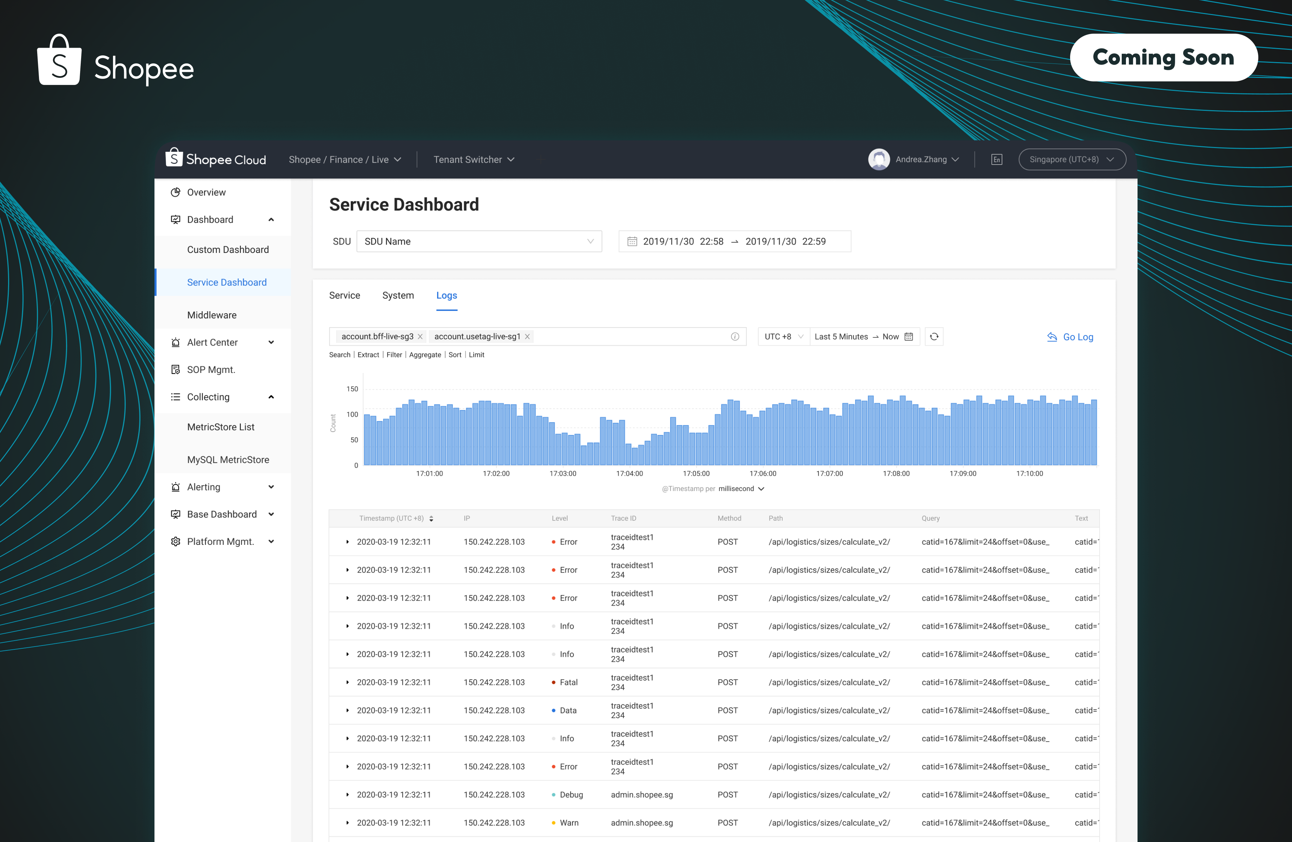Open the Andrea.Zhang user menu
1292x842 pixels.
[x=927, y=159]
